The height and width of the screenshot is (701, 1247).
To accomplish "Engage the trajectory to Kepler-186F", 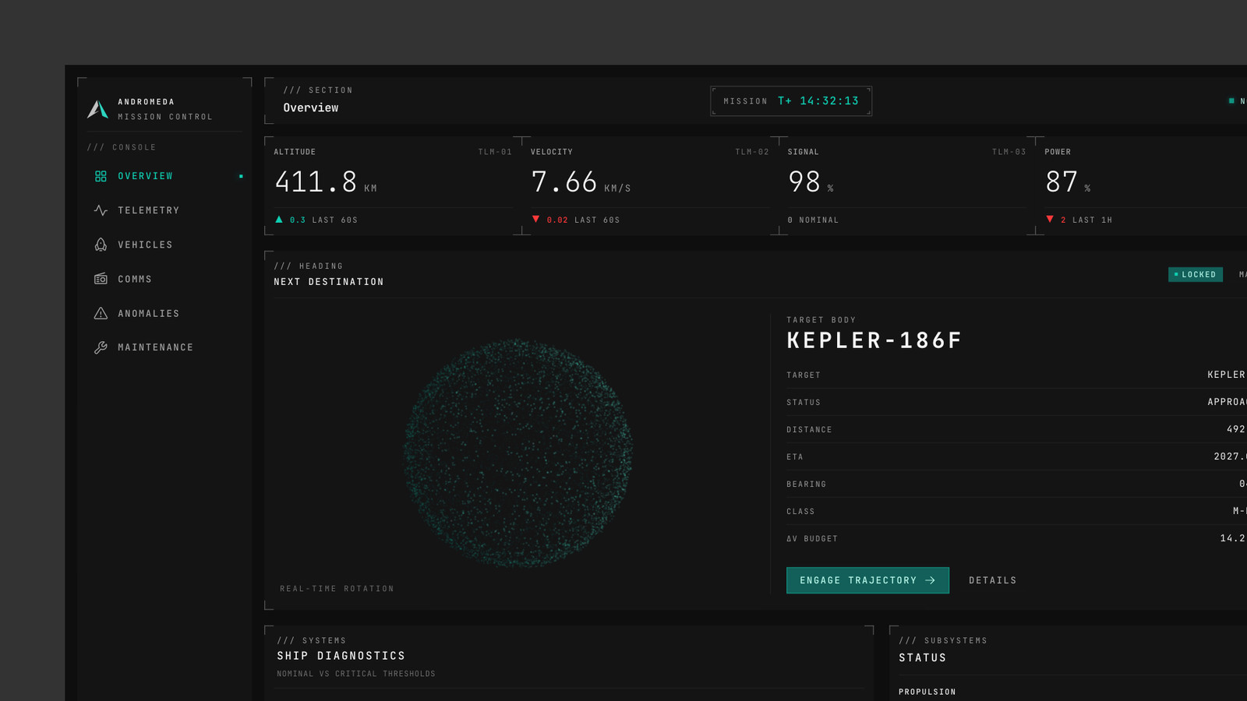I will click(x=867, y=580).
